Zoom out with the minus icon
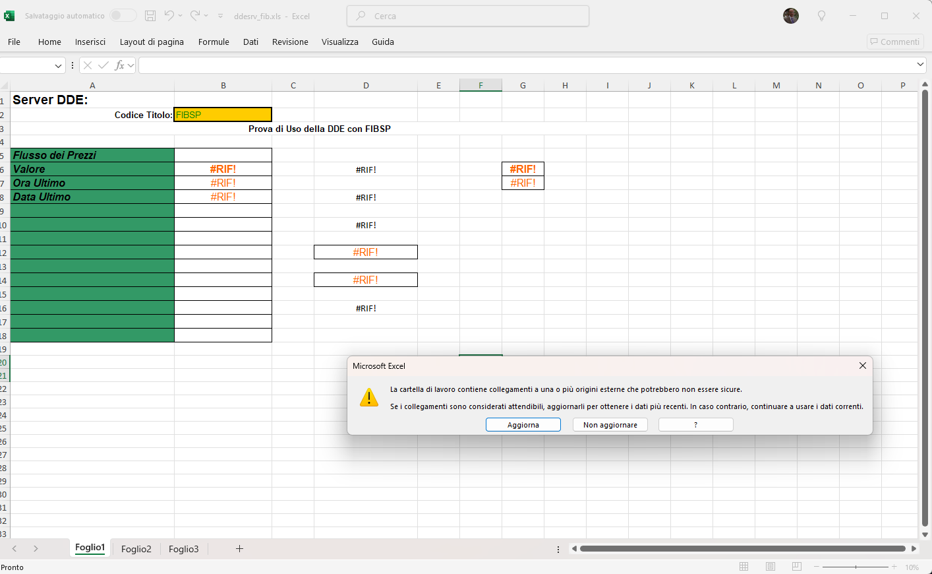Viewport: 932px width, 574px height. click(816, 567)
